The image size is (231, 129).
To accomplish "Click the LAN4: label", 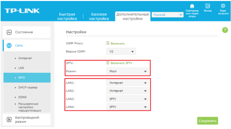I will [x=70, y=107].
